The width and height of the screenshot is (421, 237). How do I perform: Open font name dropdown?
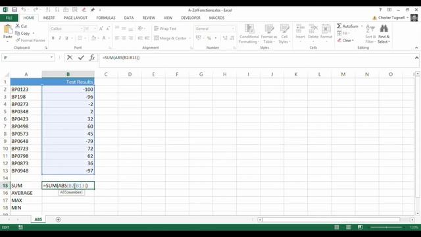(82, 28)
